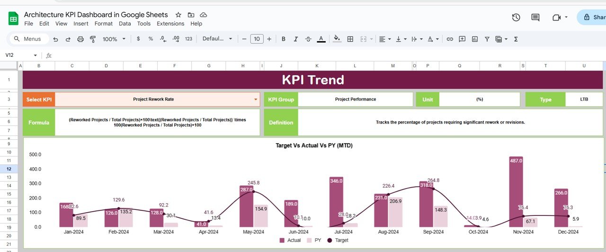Select the KPI Trend header cell
Viewport: 606px width, 252px height.
pos(313,80)
